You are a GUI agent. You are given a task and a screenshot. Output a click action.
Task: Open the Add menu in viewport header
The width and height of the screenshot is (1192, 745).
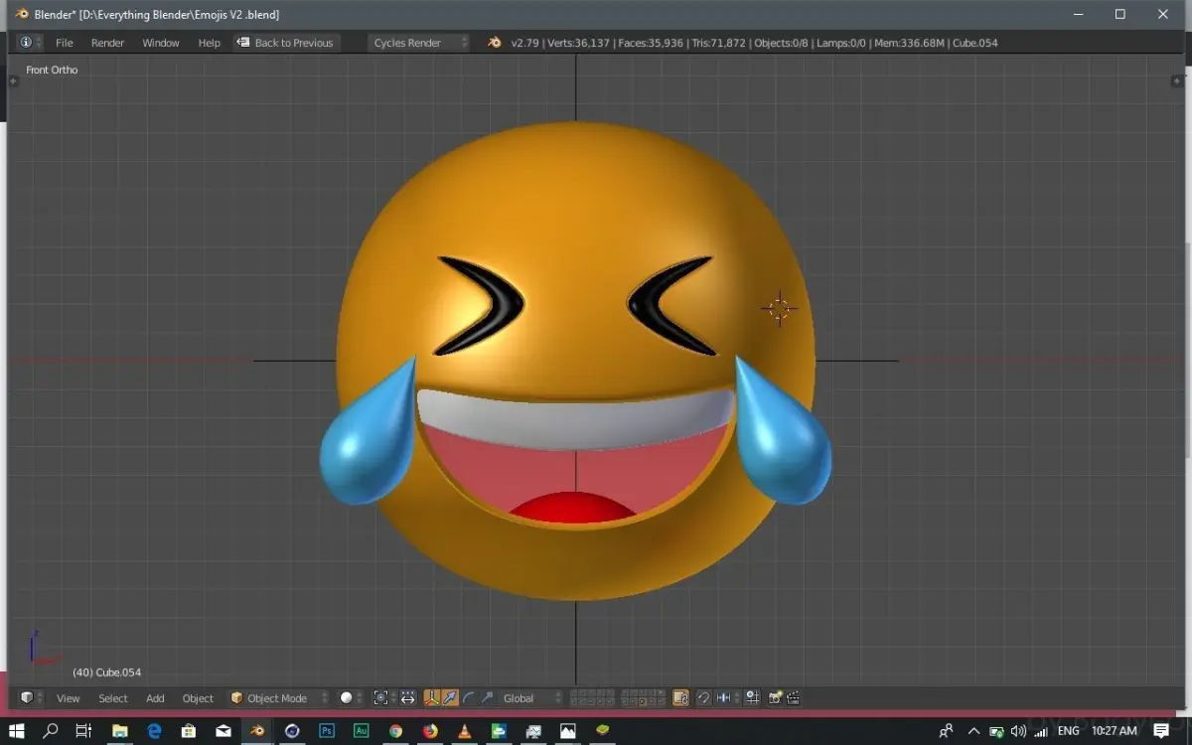click(x=155, y=698)
